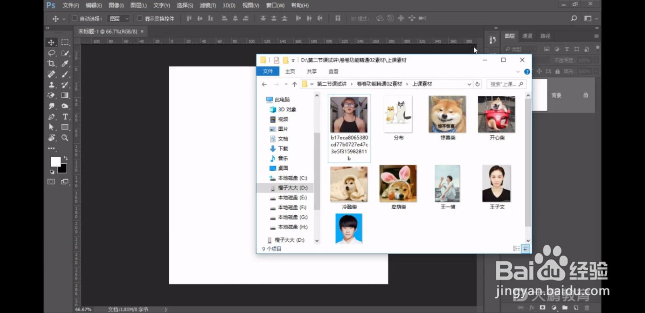Select the Clone Stamp tool
This screenshot has width=645, height=313.
pyautogui.click(x=51, y=85)
